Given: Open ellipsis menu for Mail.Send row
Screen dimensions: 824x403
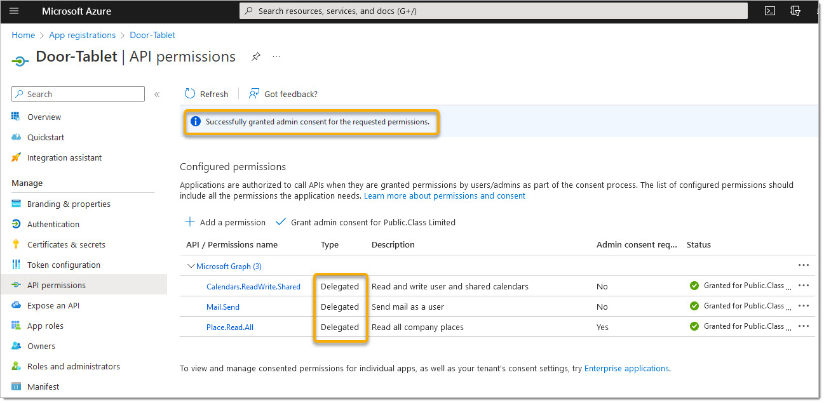Looking at the screenshot, I should point(804,306).
